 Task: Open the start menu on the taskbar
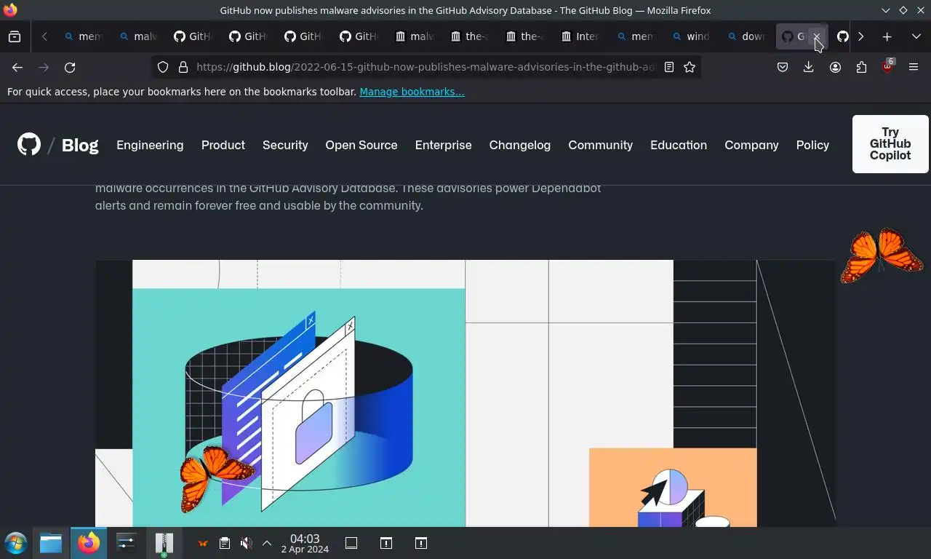click(x=15, y=543)
